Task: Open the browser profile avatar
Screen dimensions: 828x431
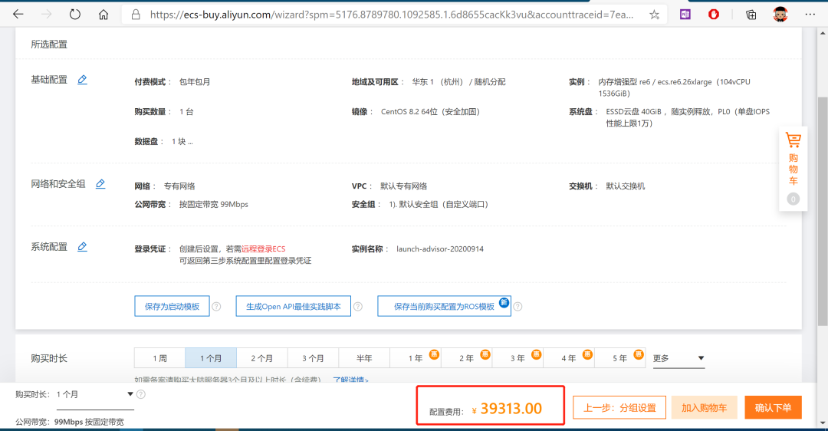Action: [780, 15]
